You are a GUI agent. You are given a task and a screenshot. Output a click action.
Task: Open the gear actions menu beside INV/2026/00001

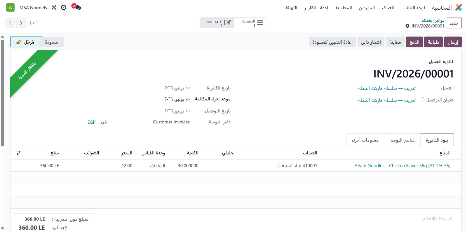click(x=407, y=26)
